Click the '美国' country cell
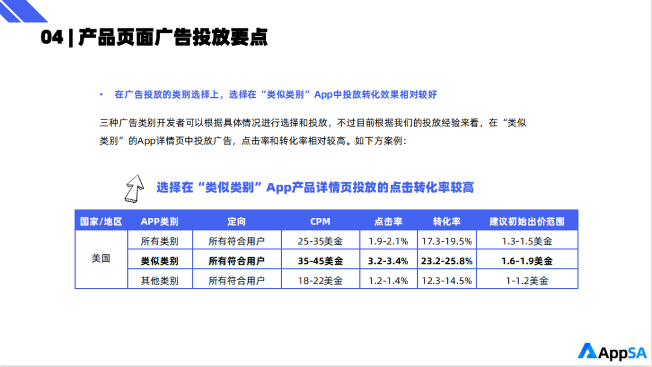The width and height of the screenshot is (652, 367). 101,258
